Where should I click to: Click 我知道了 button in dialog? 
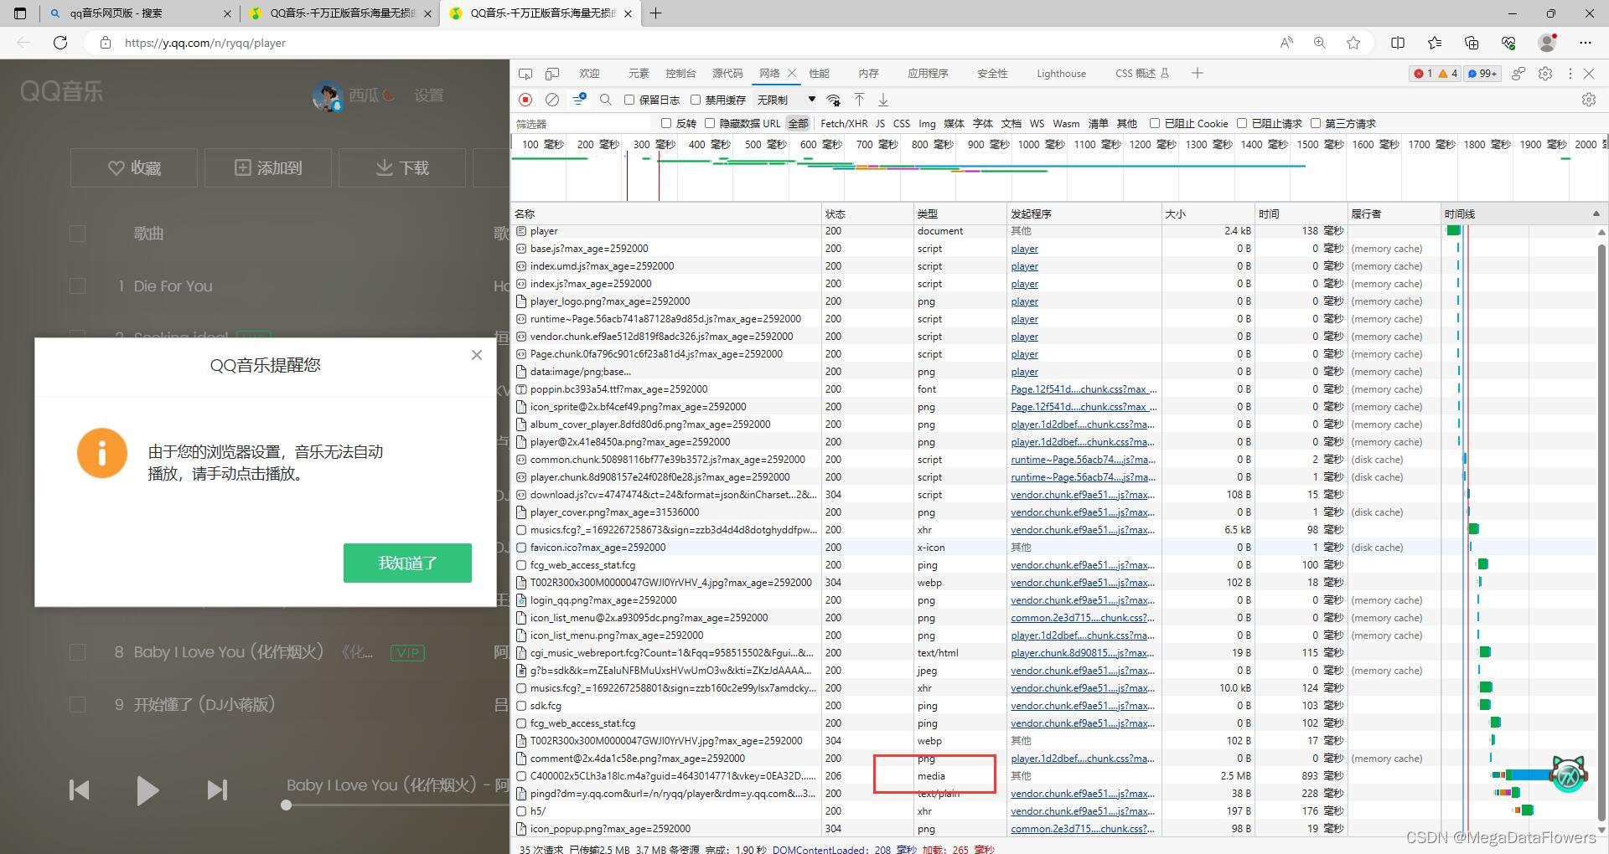tap(407, 563)
